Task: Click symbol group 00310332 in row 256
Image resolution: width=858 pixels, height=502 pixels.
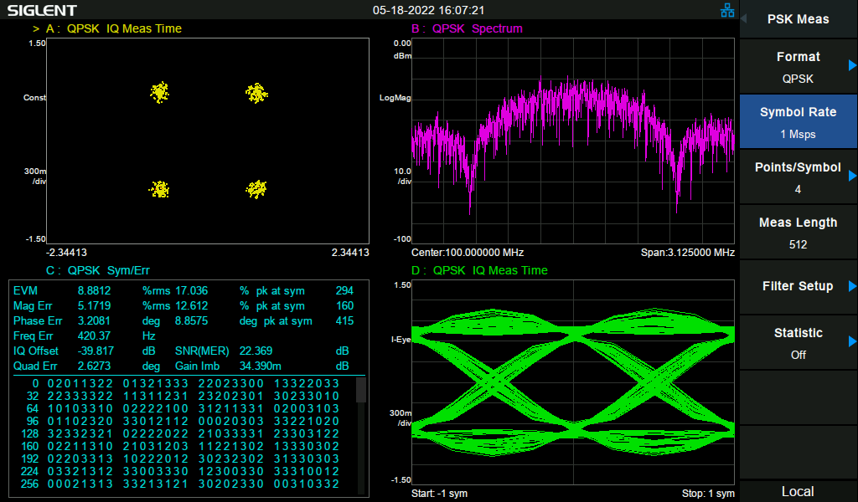Action: point(307,484)
